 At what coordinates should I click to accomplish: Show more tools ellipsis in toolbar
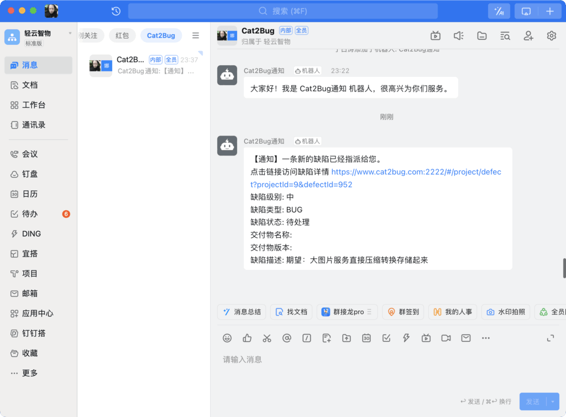coord(485,338)
